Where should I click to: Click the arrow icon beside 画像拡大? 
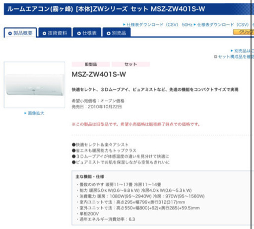(25, 113)
